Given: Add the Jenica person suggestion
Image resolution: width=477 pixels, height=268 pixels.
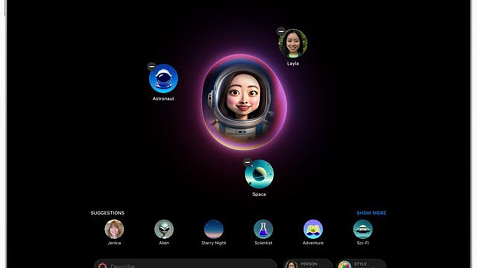Looking at the screenshot, I should 114,229.
